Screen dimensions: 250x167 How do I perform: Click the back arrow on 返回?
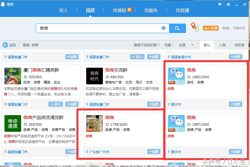pos(6,45)
